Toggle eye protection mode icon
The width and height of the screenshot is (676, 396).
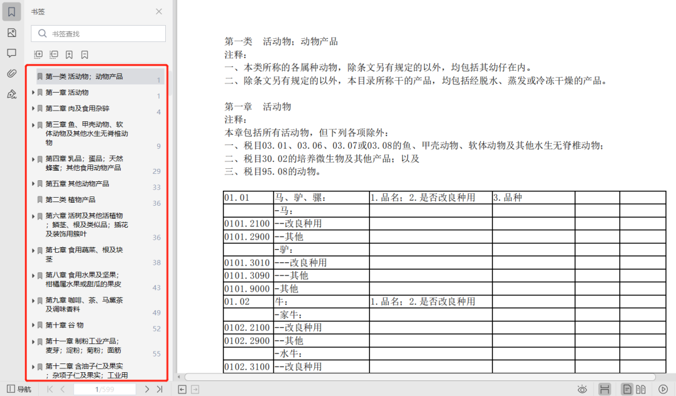582,389
